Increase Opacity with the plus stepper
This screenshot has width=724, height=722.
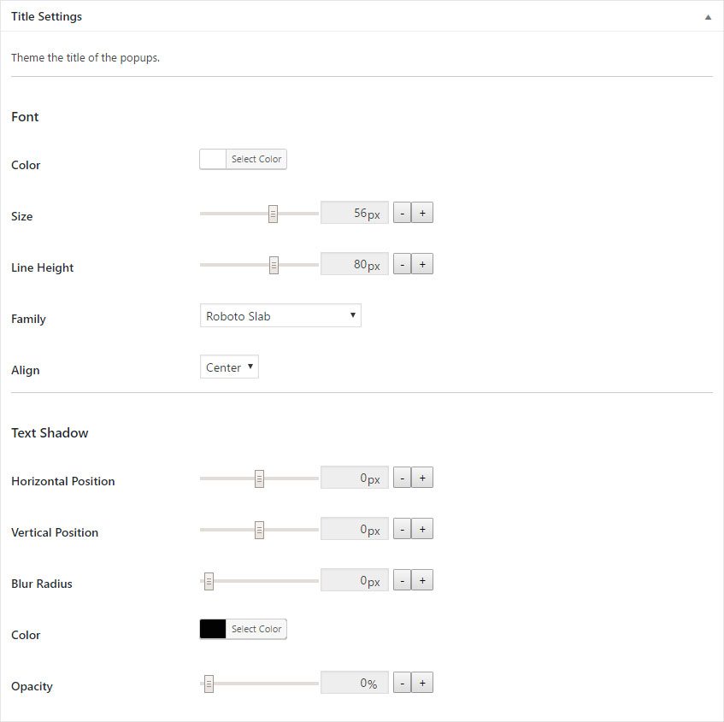point(421,682)
